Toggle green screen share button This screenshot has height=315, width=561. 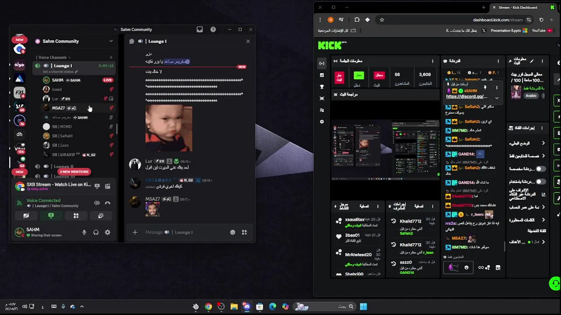(x=51, y=216)
